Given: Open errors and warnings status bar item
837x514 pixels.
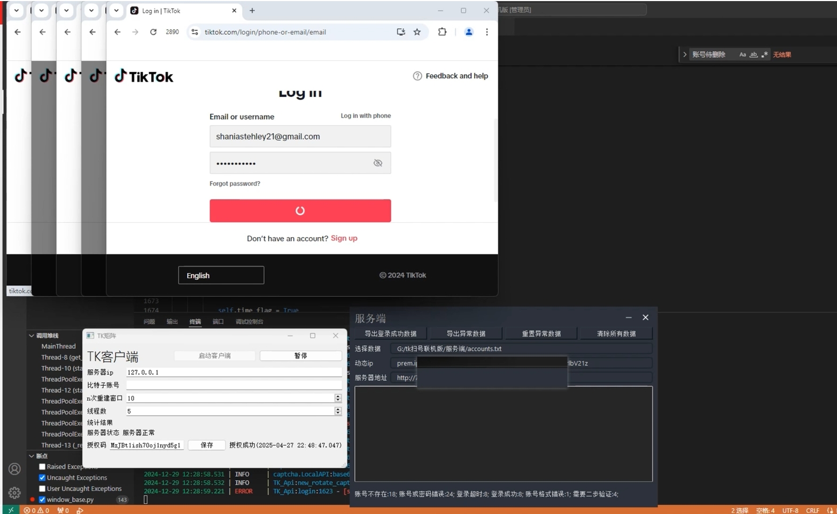Looking at the screenshot, I should 36,510.
